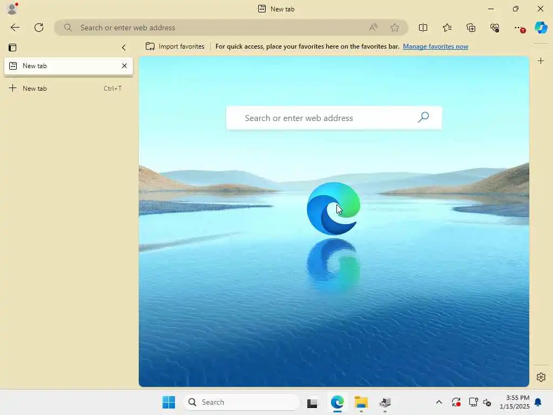Image resolution: width=553 pixels, height=415 pixels.
Task: Open the clock showing 3:55 PM
Action: [514, 402]
